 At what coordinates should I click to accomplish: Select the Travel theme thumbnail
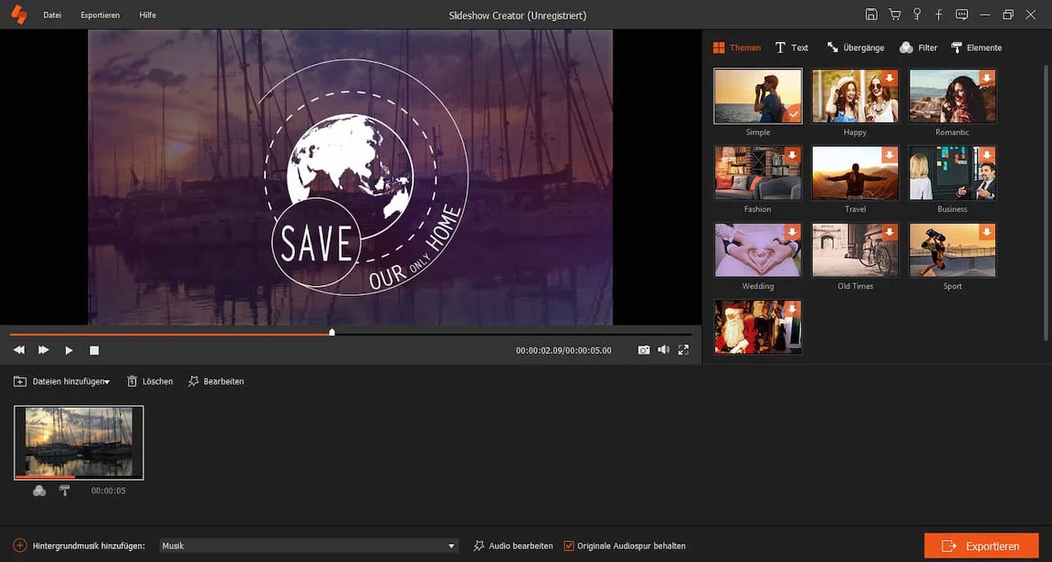(x=856, y=173)
